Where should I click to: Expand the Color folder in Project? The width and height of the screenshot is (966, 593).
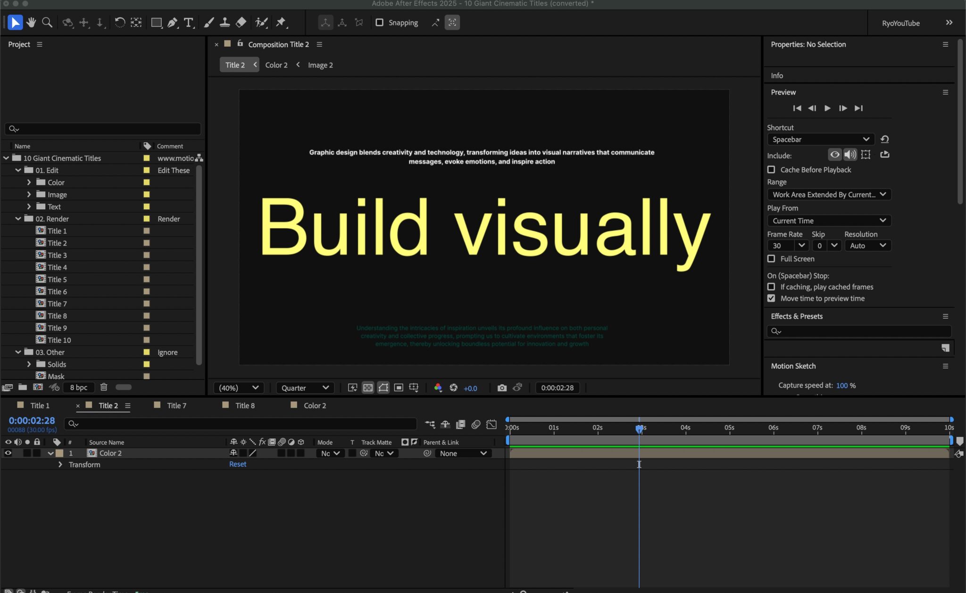(29, 182)
